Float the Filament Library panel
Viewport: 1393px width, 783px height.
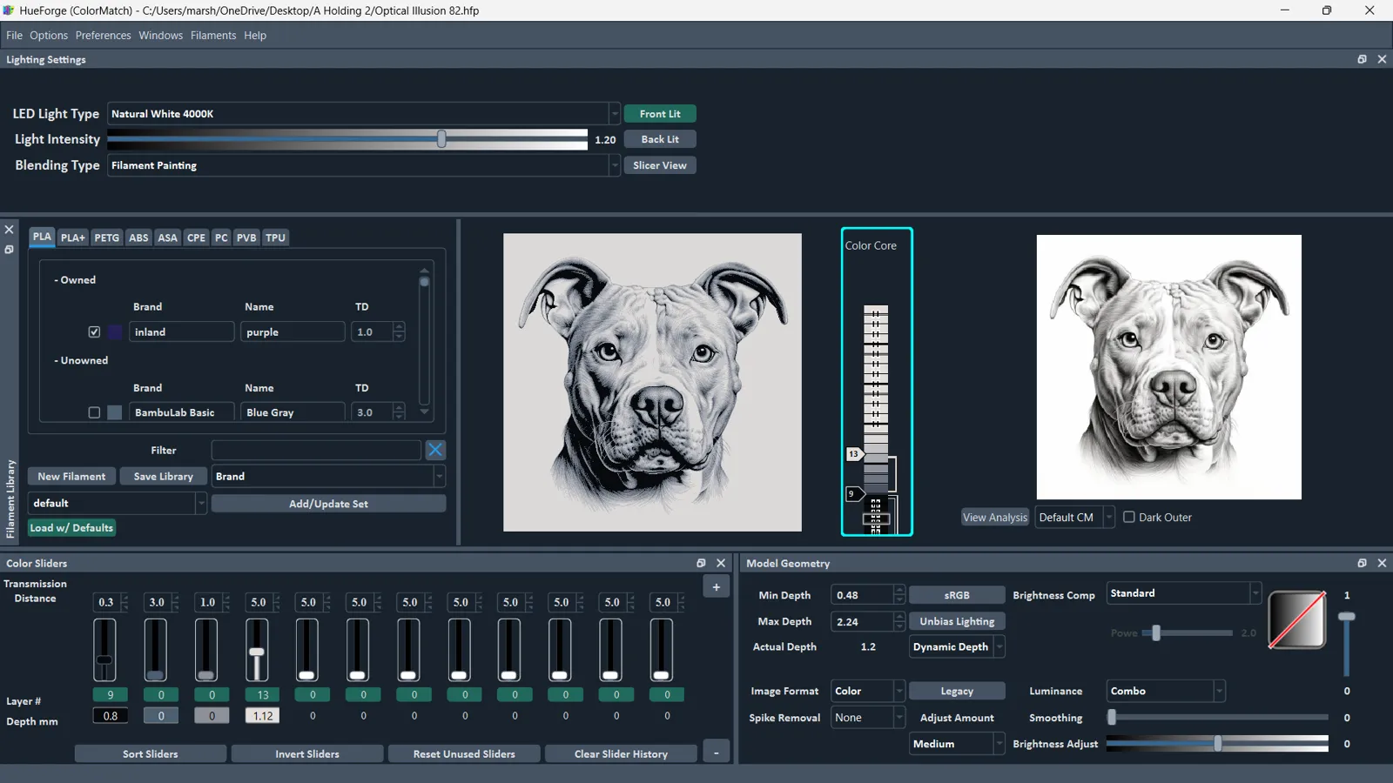tap(10, 250)
